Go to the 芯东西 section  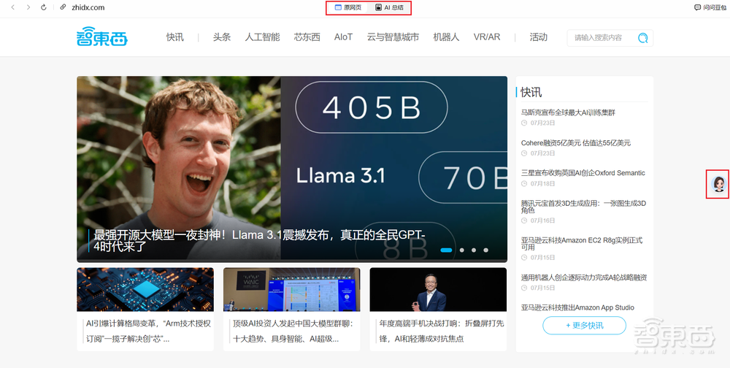pos(307,37)
